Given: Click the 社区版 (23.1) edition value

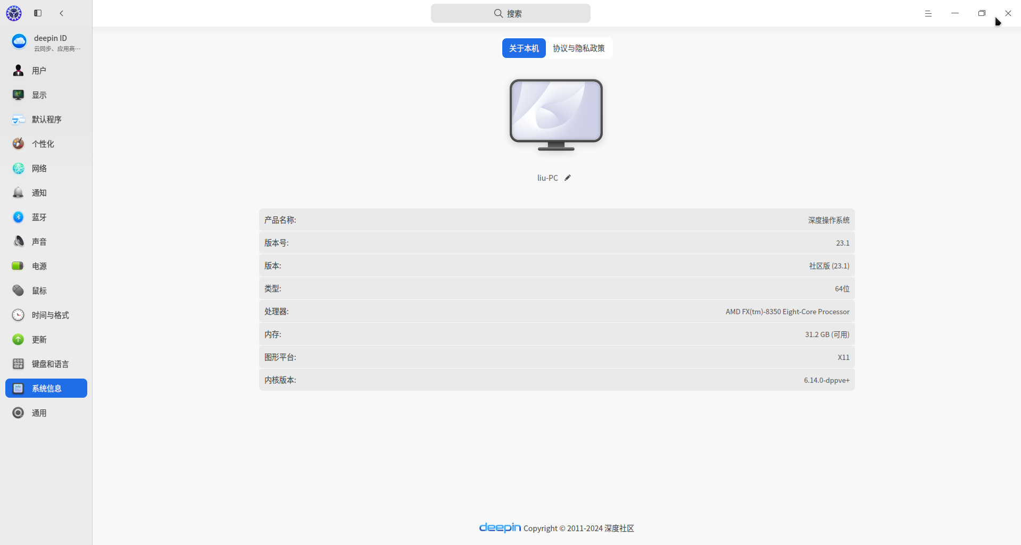Looking at the screenshot, I should (829, 266).
